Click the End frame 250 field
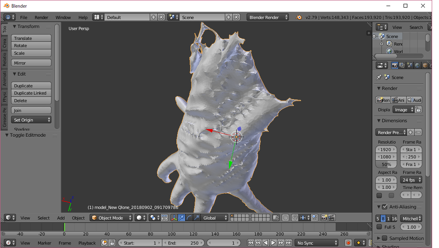 [x=183, y=243]
